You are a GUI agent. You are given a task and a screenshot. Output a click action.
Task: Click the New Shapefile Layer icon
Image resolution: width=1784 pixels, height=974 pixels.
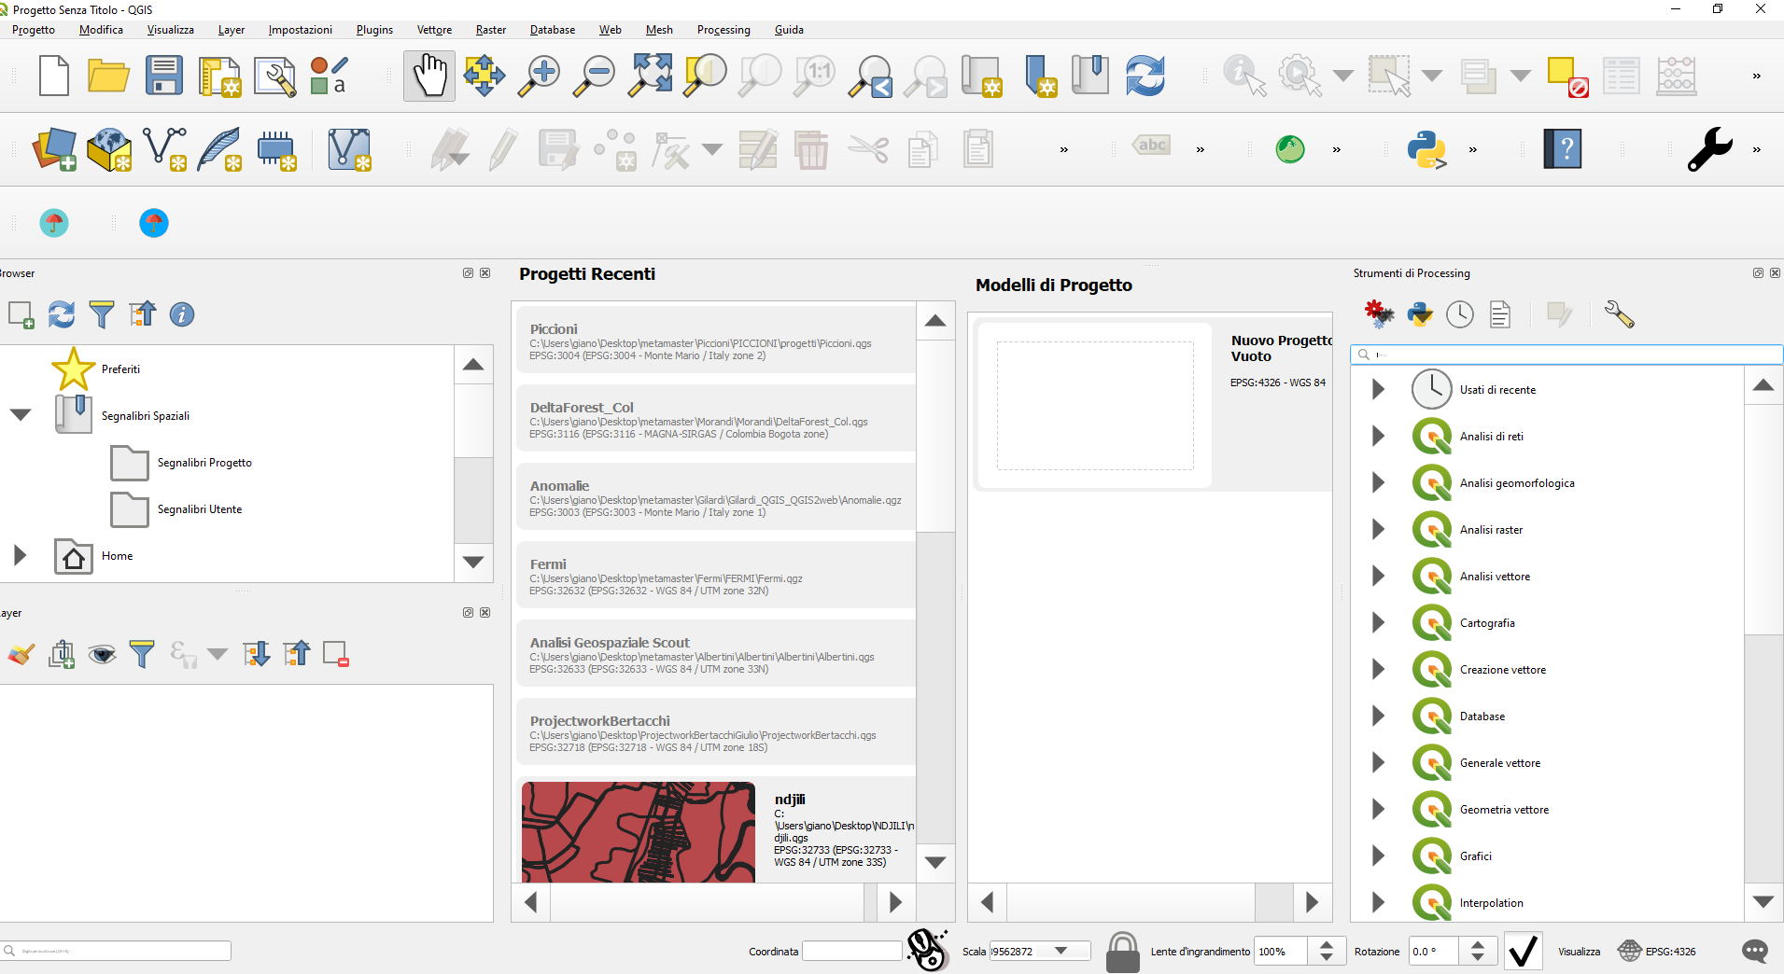(x=164, y=149)
